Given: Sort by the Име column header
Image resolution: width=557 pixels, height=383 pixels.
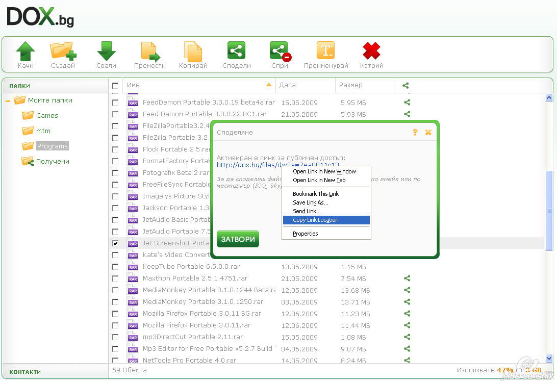Looking at the screenshot, I should point(199,85).
